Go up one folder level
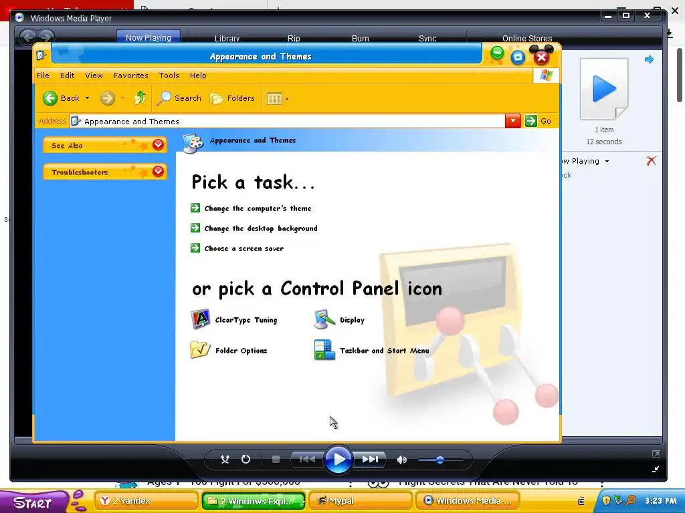 coord(140,98)
